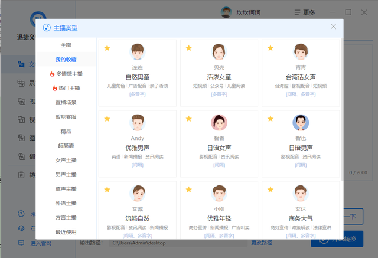Click the headset support icon in sidebar
This screenshot has width=378, height=258.
point(21,228)
